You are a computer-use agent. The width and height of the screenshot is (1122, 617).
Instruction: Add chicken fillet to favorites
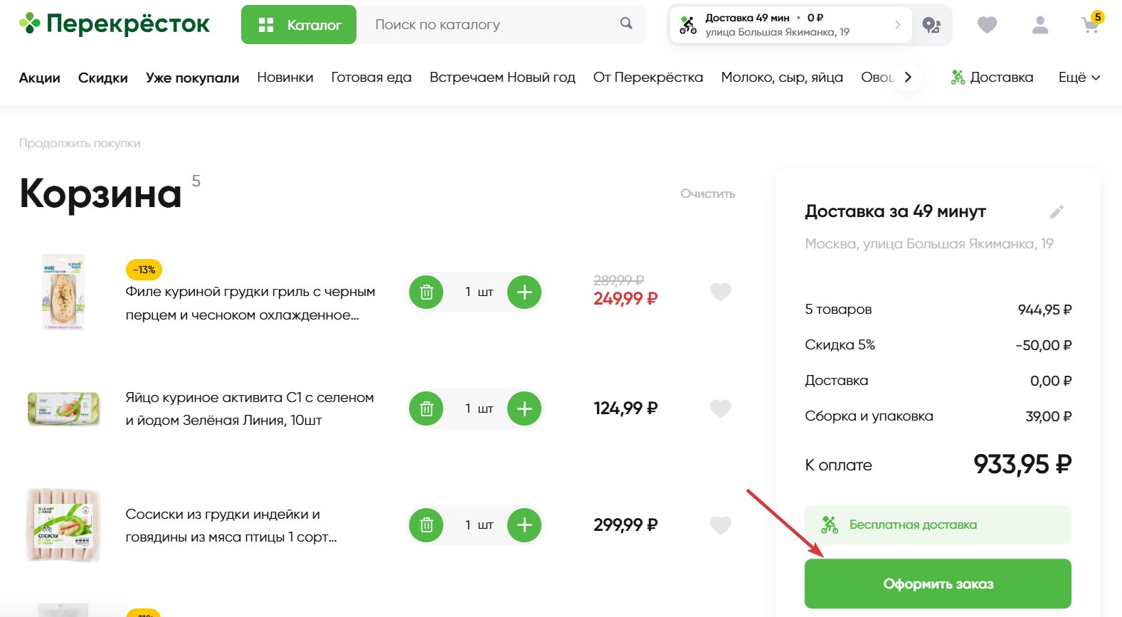click(721, 292)
